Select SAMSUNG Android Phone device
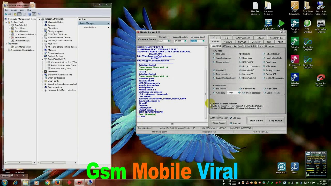 click(x=60, y=75)
